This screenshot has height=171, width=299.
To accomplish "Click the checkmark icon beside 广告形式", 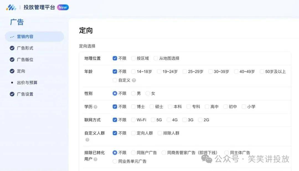I will pos(12,48).
